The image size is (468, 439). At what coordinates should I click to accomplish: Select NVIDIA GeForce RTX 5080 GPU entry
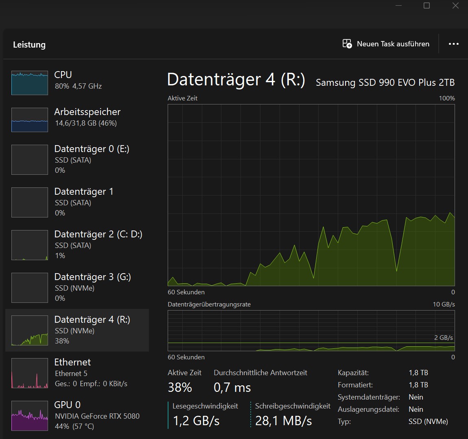[97, 415]
